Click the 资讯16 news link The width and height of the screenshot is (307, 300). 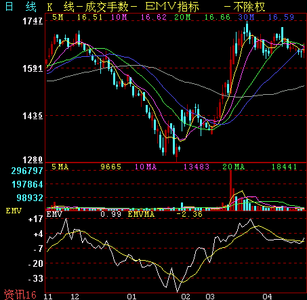coord(20,295)
